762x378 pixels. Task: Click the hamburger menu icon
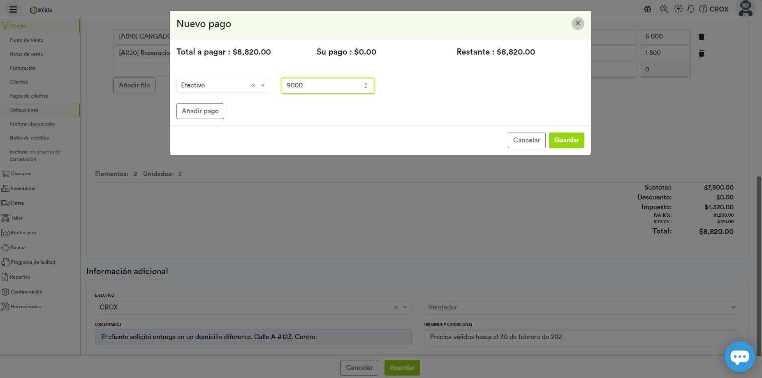13,9
